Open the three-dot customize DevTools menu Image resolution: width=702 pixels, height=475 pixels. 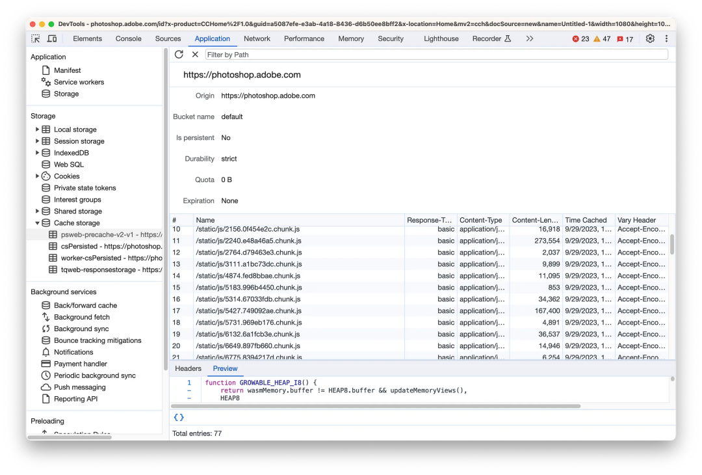[666, 38]
